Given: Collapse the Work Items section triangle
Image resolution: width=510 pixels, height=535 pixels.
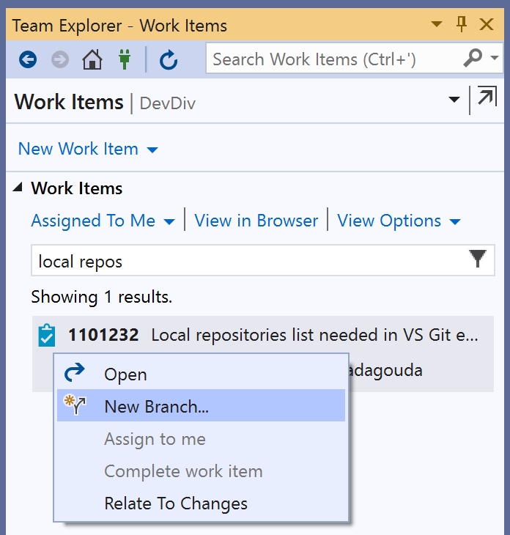Looking at the screenshot, I should click(x=18, y=187).
